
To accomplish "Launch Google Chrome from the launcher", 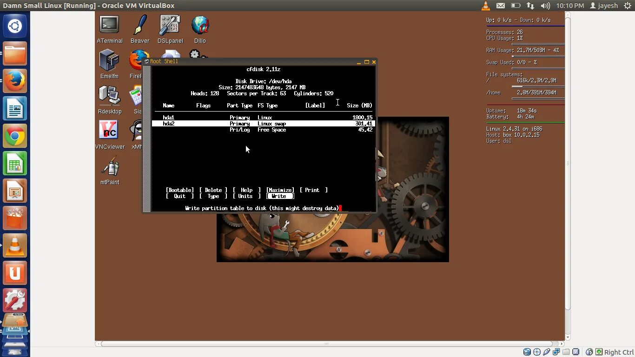I will (x=15, y=136).
